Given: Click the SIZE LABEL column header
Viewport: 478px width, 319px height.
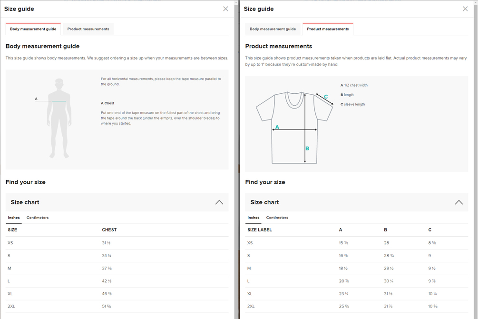Looking at the screenshot, I should [260, 230].
